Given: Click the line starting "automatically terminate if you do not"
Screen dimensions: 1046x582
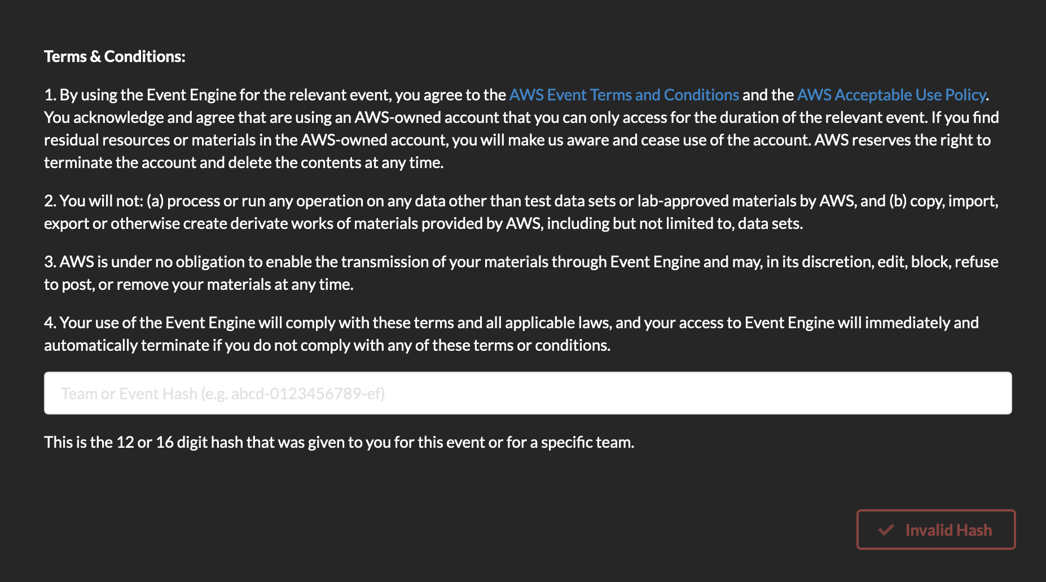Looking at the screenshot, I should click(327, 345).
